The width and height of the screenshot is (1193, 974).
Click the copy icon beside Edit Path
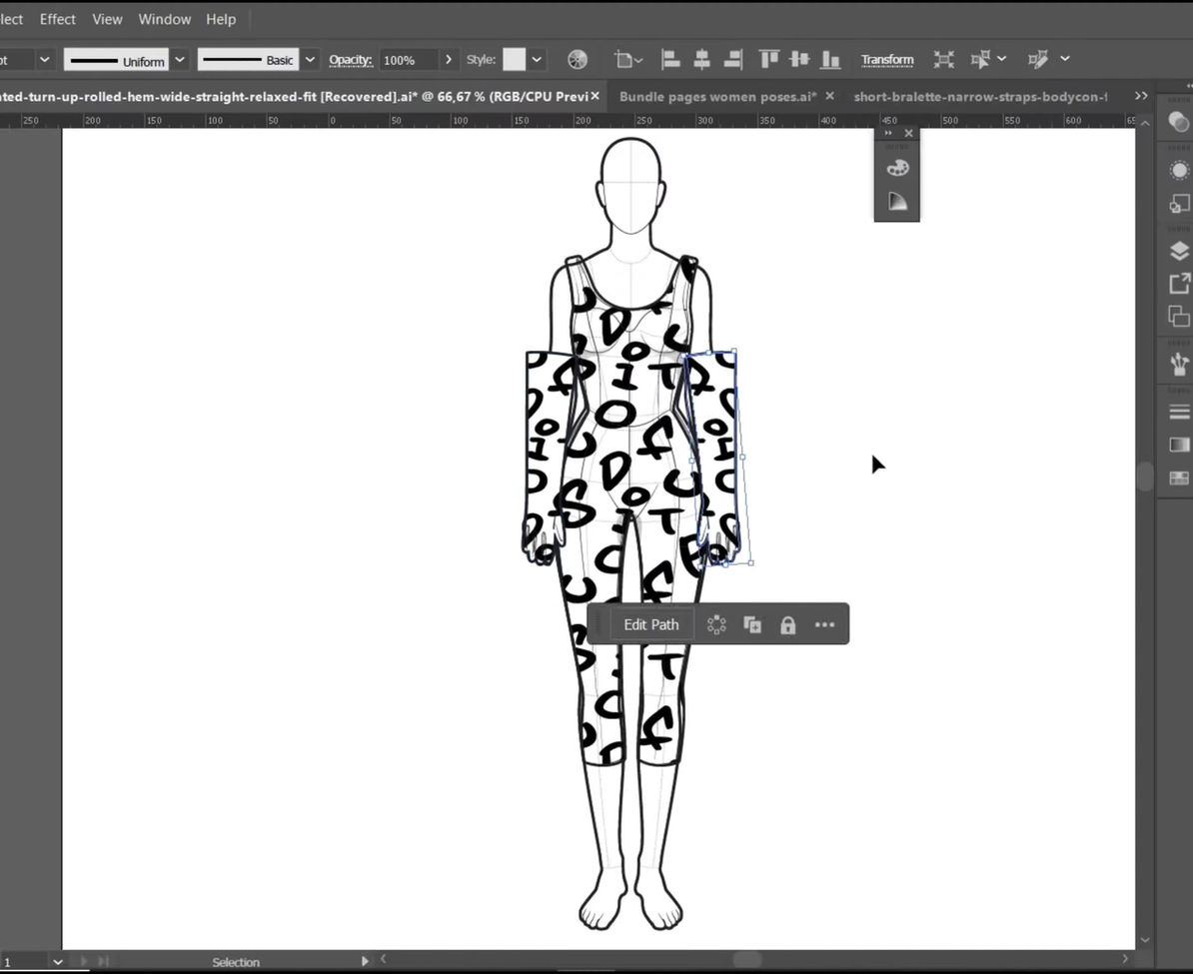pos(751,624)
